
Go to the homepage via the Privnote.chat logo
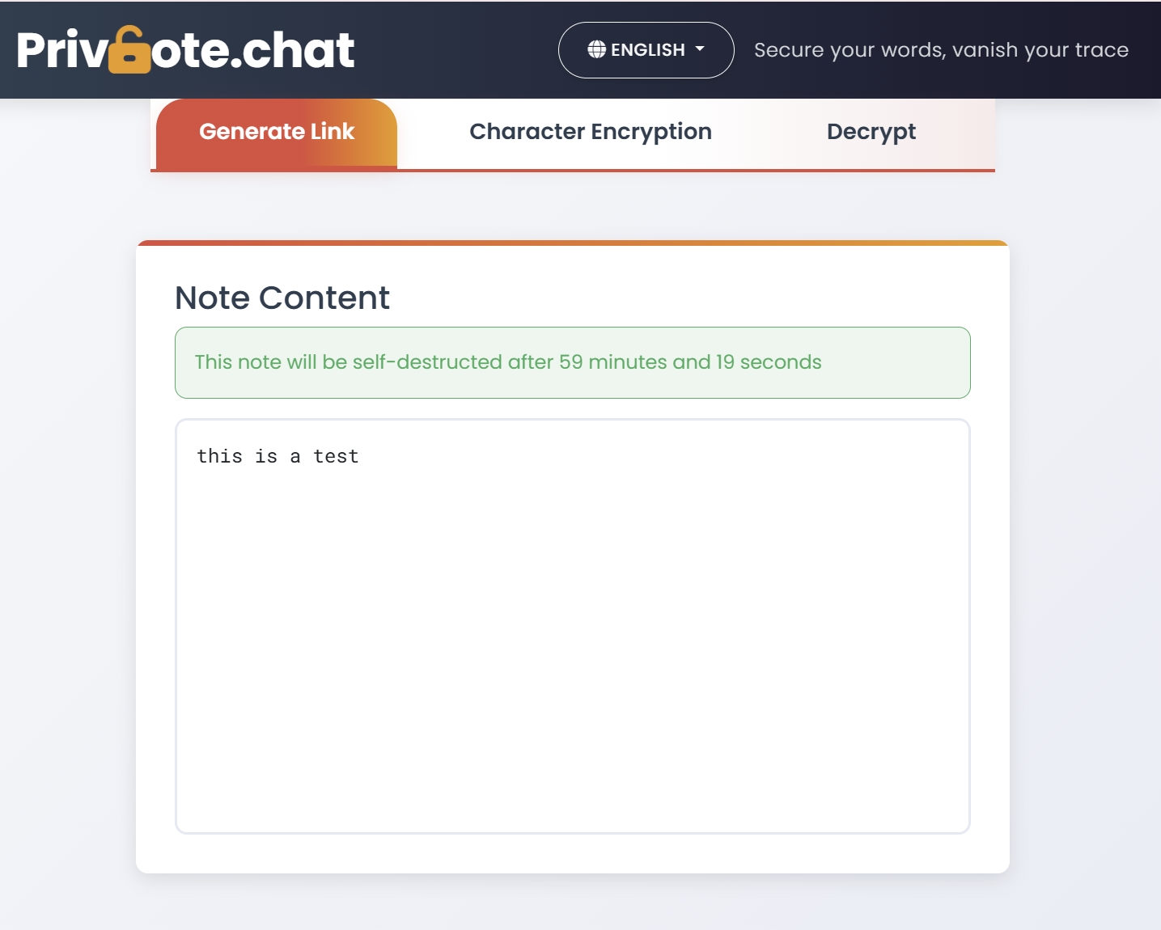coord(184,49)
